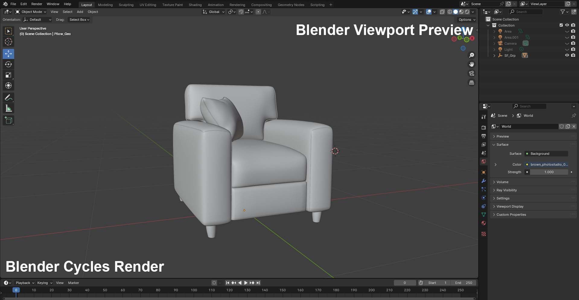
Task: Open the Material properties tab
Action: pos(484,223)
